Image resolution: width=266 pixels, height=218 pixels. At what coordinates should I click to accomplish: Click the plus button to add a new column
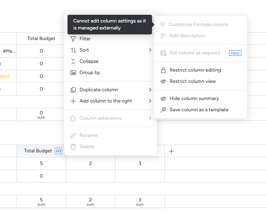click(171, 151)
